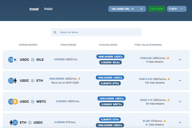Expand the USDC to ETH market row
The width and height of the screenshot is (192, 128).
180,81
